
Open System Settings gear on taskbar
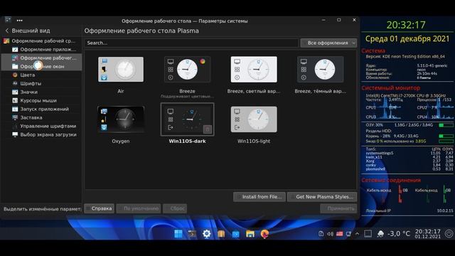click(207, 234)
